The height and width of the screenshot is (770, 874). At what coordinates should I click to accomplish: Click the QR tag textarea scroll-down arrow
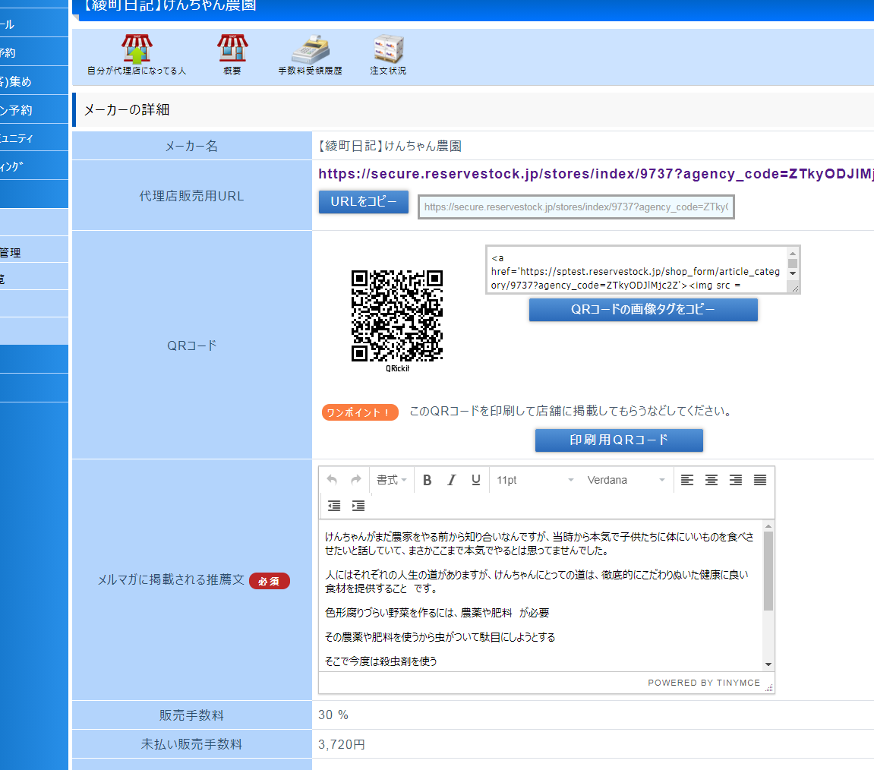tap(793, 273)
